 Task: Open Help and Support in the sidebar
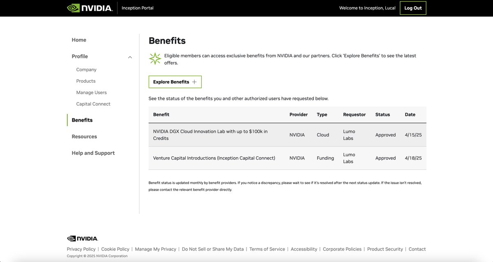coord(93,153)
